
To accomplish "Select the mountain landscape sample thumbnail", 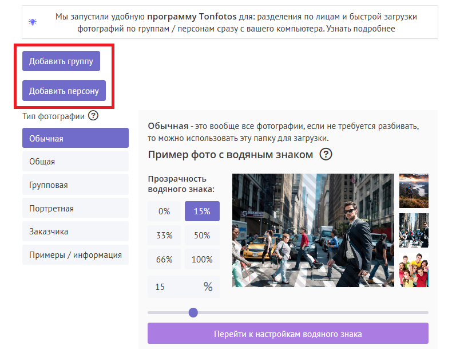I will pos(414,190).
